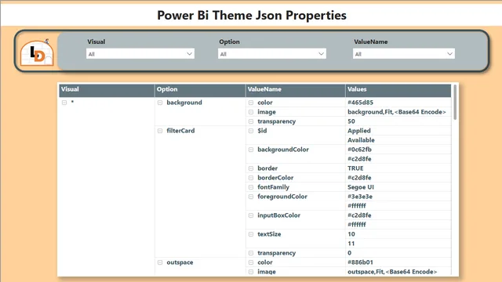Screen dimensions: 502x282
Task: Collapse the * visual row
Action: (64, 103)
